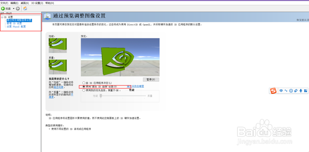Select 设置 PhysX 配置 in the tree
Image resolution: width=309 pixels, height=152 pixels.
(x=16, y=27)
